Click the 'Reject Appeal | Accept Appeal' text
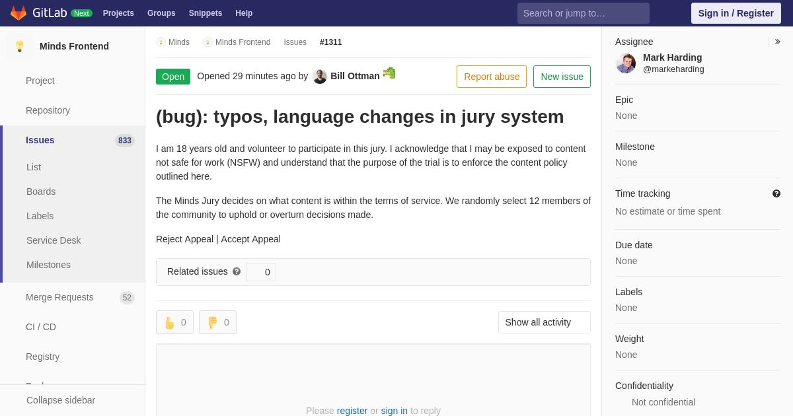Screen dimensions: 793x416 218,239
